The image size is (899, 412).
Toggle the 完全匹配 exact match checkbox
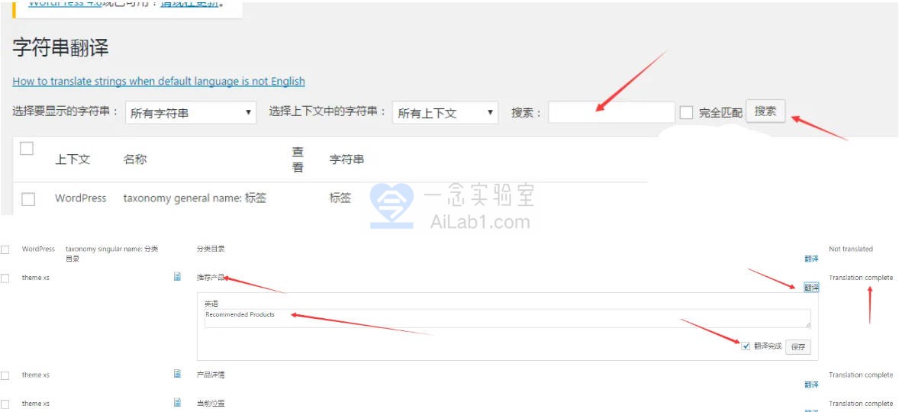[x=686, y=112]
